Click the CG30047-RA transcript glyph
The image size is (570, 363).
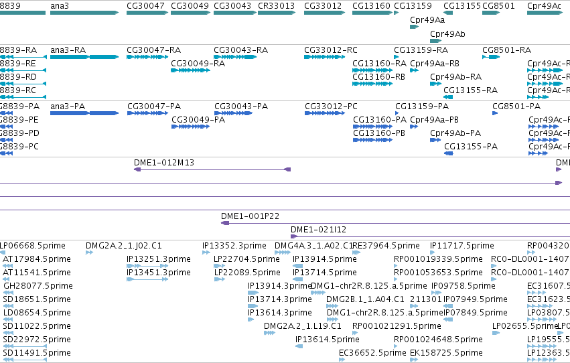point(147,57)
